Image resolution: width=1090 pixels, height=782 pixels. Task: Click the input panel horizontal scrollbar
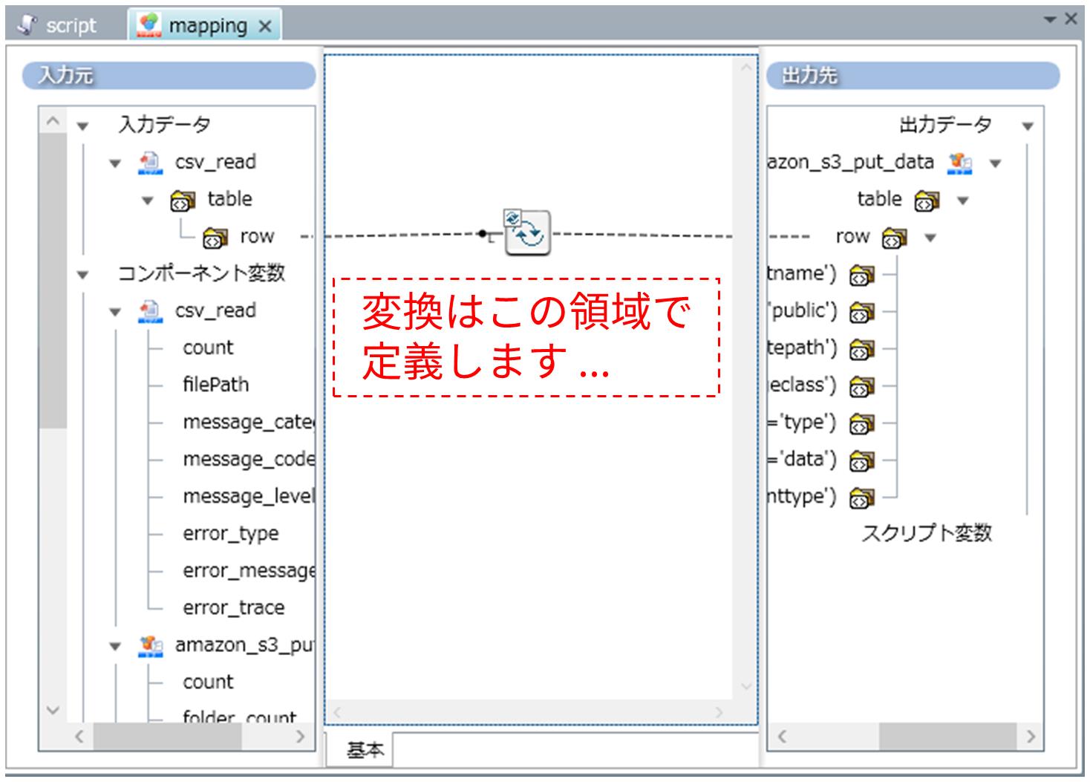pos(167,737)
